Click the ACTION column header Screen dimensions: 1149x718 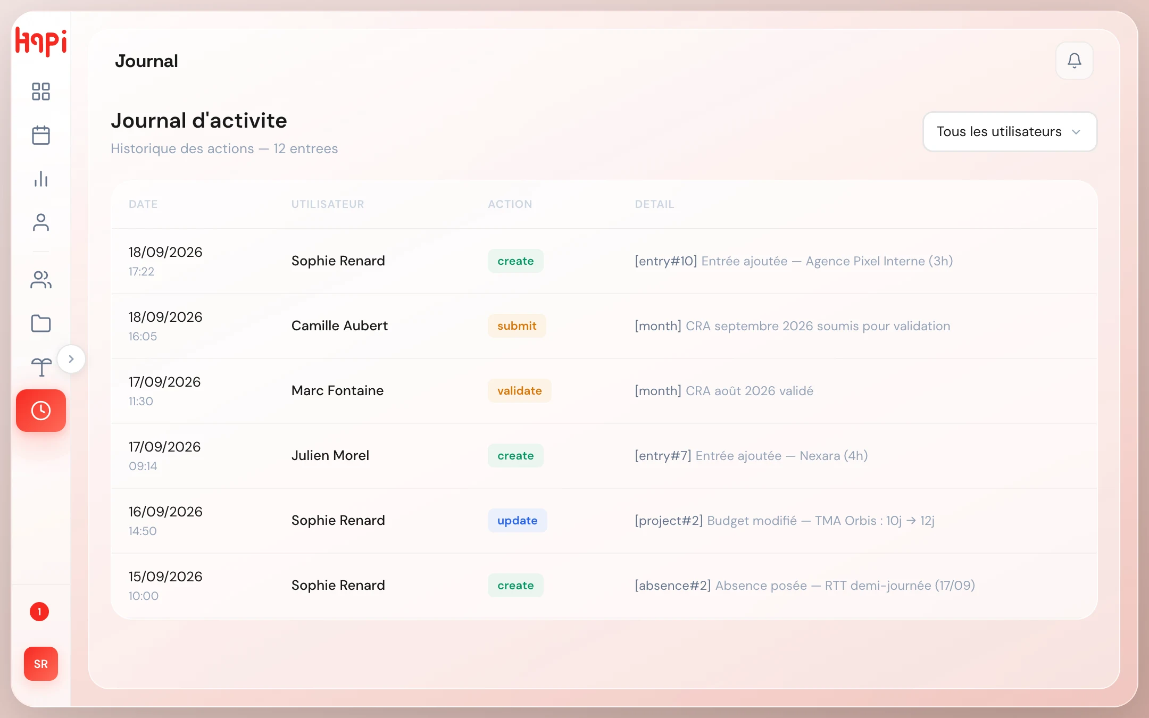(510, 204)
